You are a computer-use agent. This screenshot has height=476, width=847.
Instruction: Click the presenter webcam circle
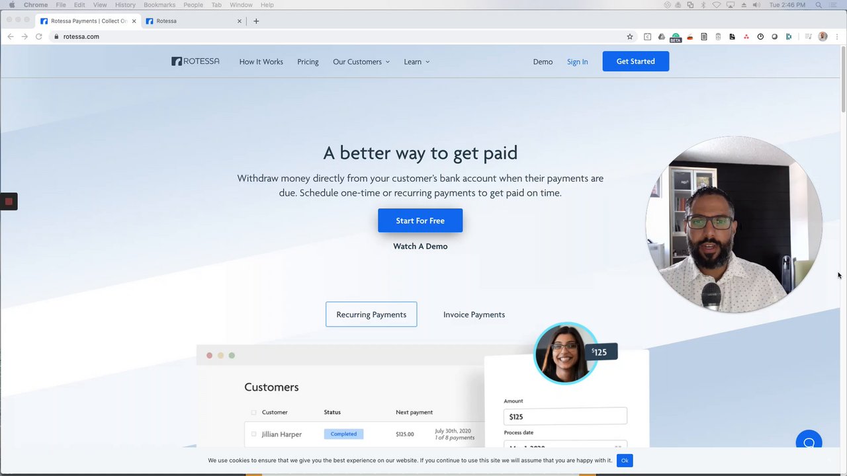[734, 225]
